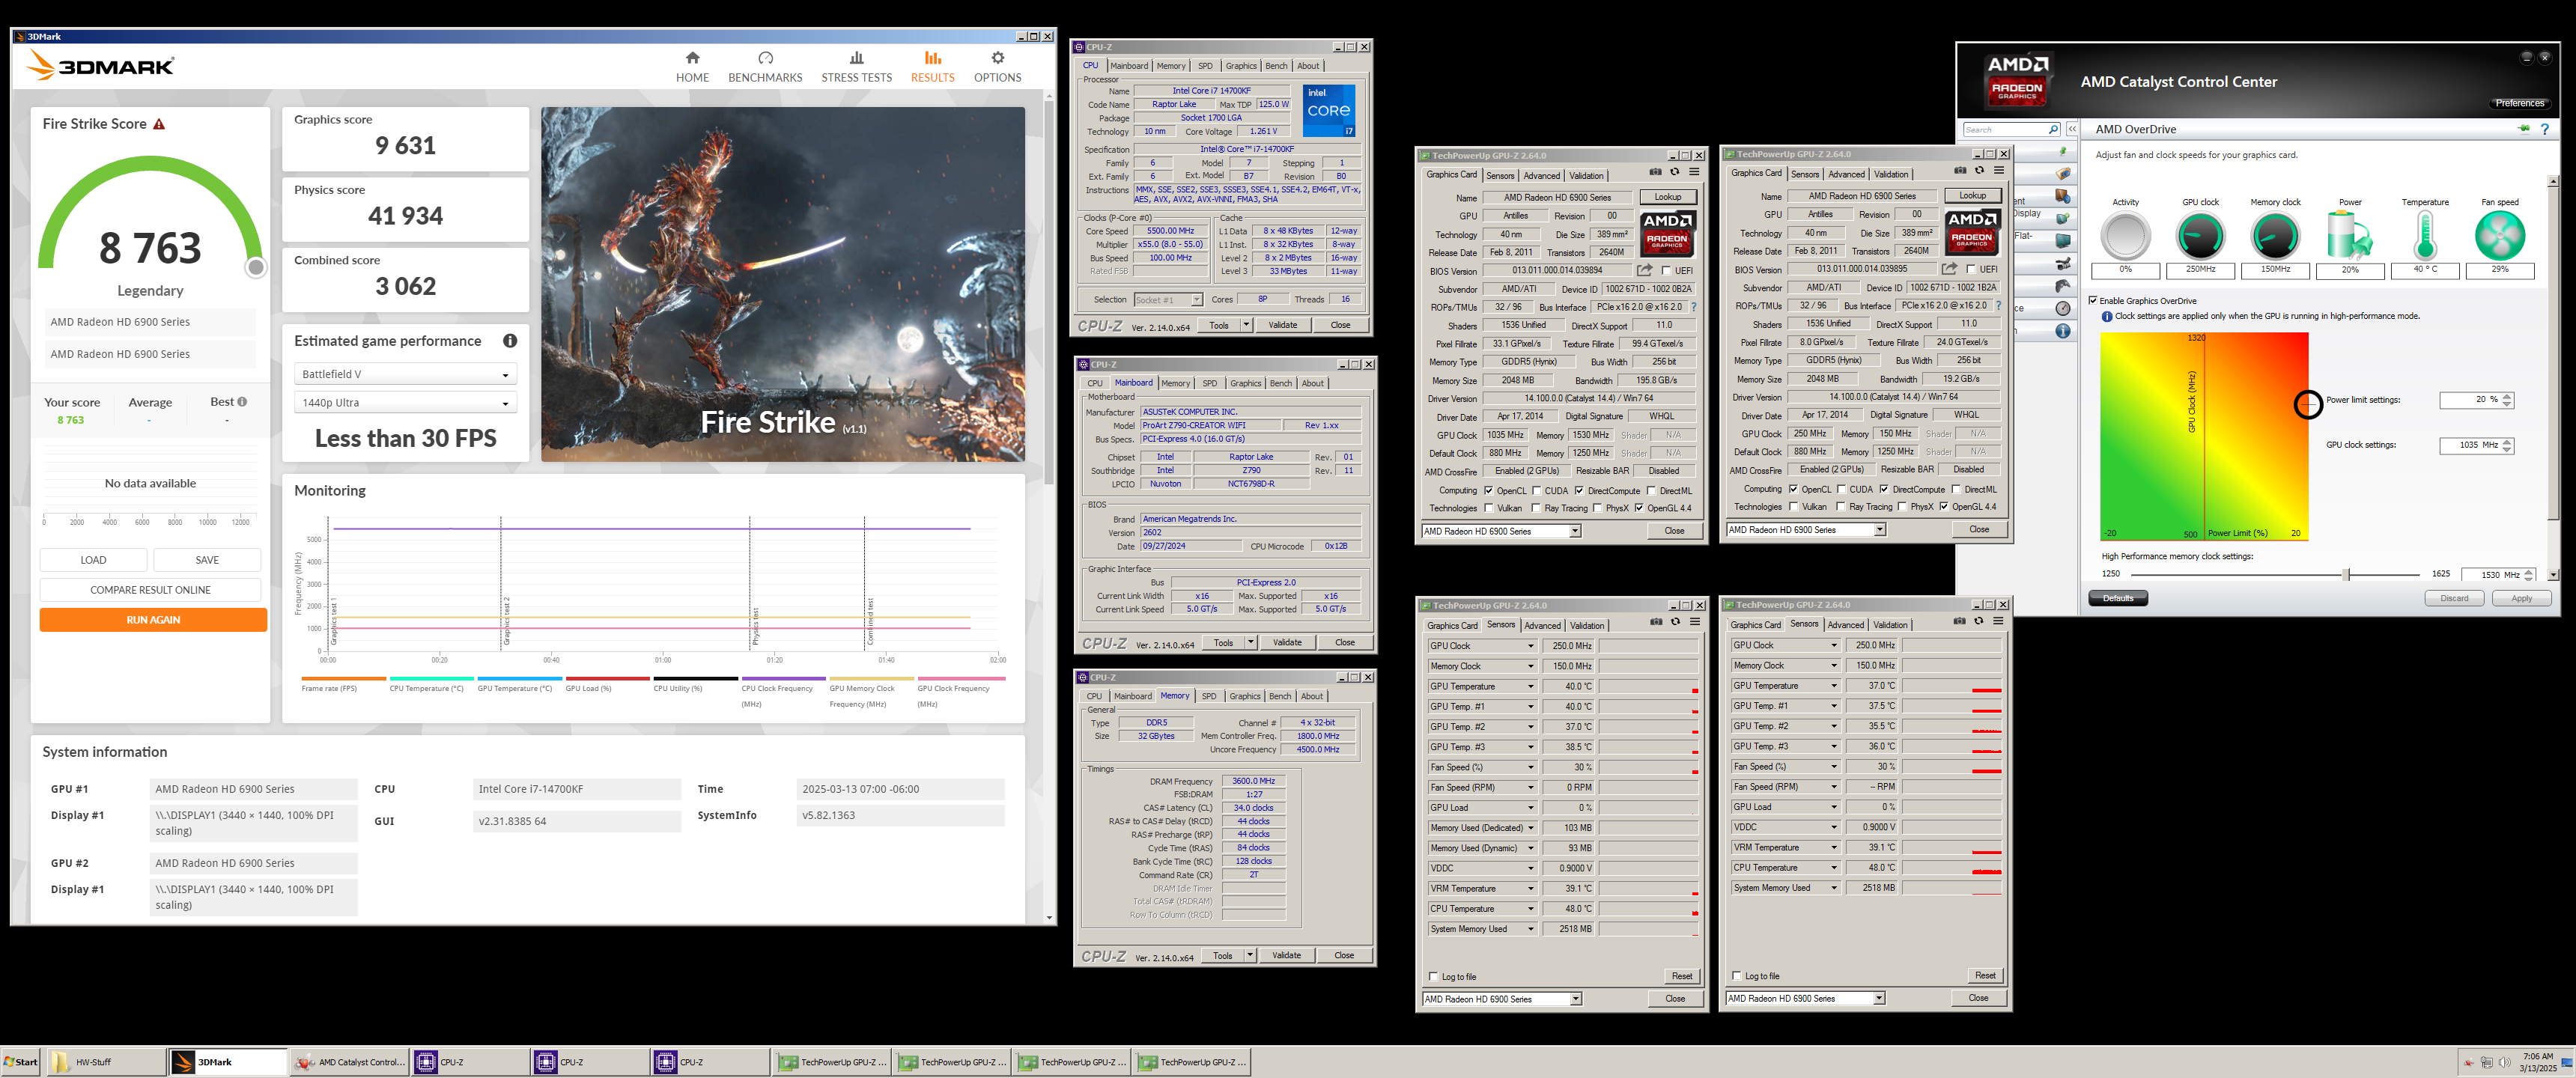The image size is (2576, 1078).
Task: Open the 1440p Ultra resolution dropdown
Action: pos(405,402)
